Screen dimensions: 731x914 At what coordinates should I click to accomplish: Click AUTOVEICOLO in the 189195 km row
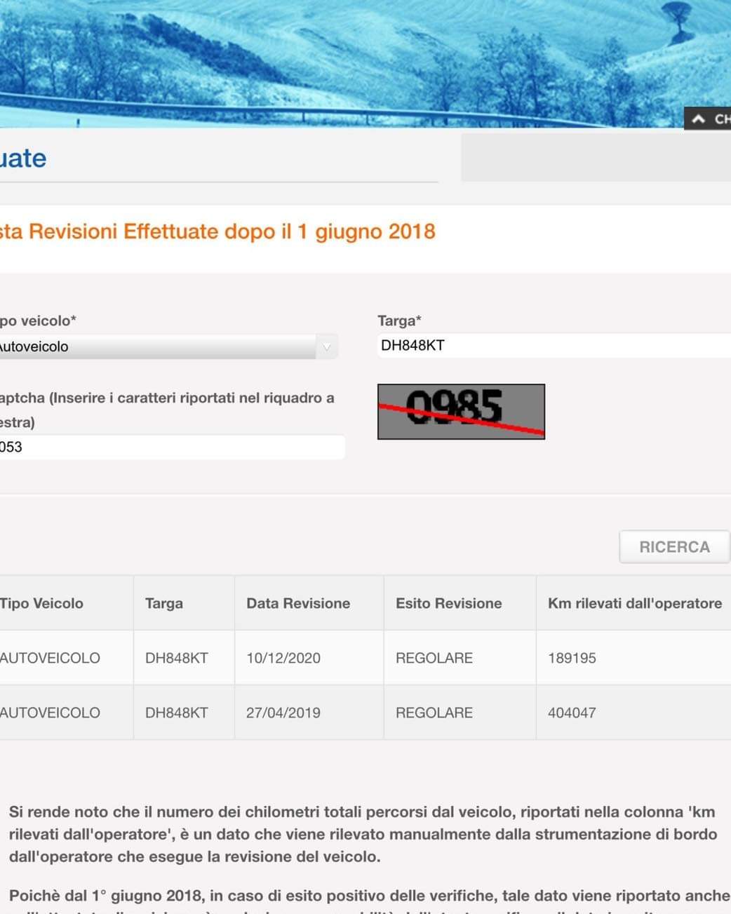pos(50,658)
